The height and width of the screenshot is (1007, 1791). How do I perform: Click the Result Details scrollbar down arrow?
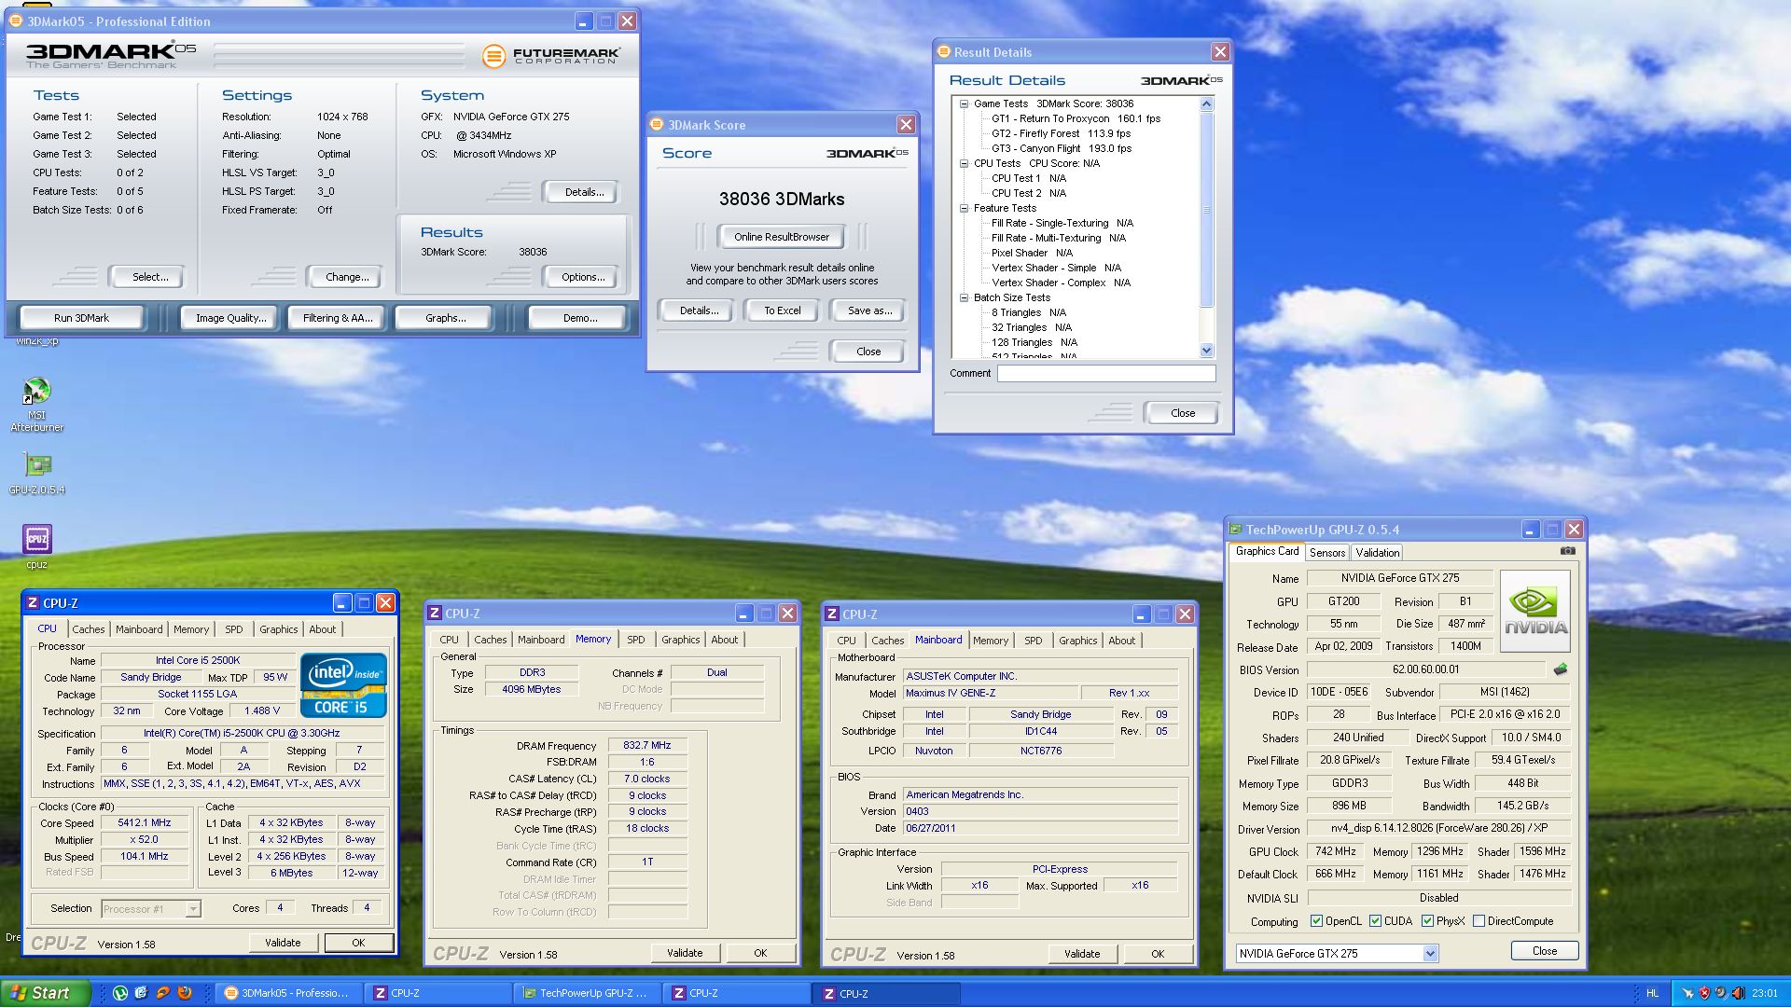pyautogui.click(x=1206, y=351)
